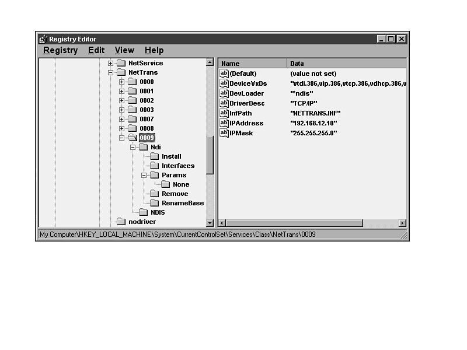This screenshot has width=467, height=350.
Task: Select the InfPath value icon
Action: click(x=224, y=113)
